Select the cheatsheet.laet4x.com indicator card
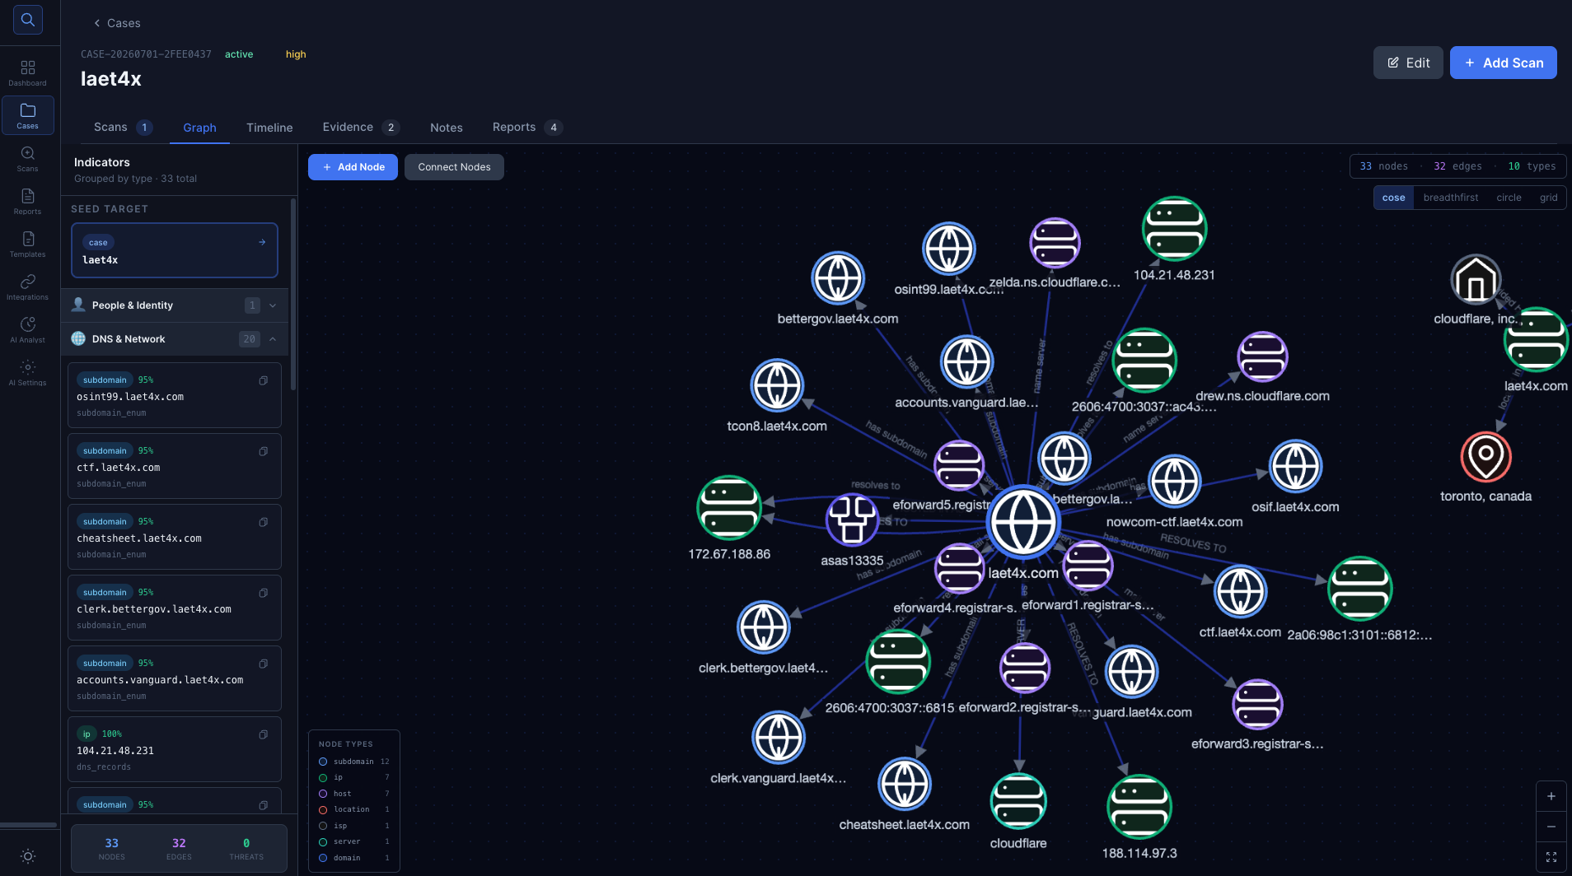The image size is (1572, 876). tap(175, 537)
